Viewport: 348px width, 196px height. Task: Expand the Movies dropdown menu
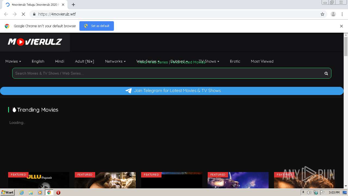point(13,61)
